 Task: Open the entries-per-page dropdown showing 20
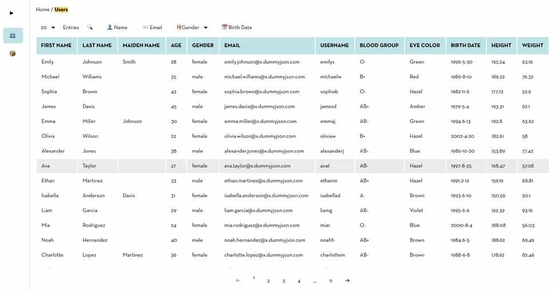48,27
